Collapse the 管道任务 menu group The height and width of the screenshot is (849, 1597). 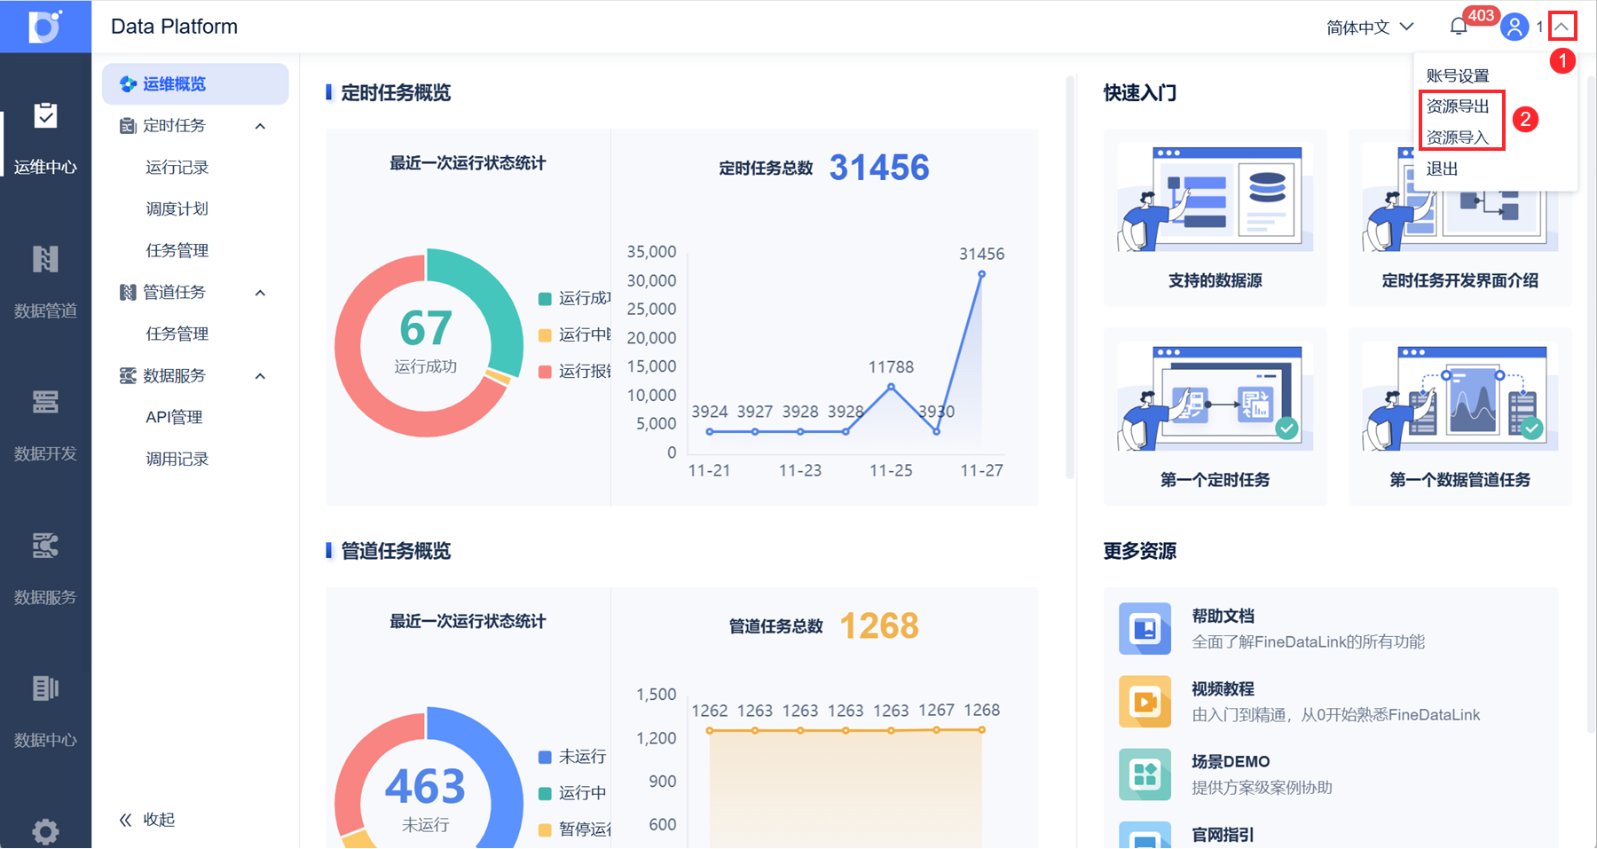coord(260,293)
